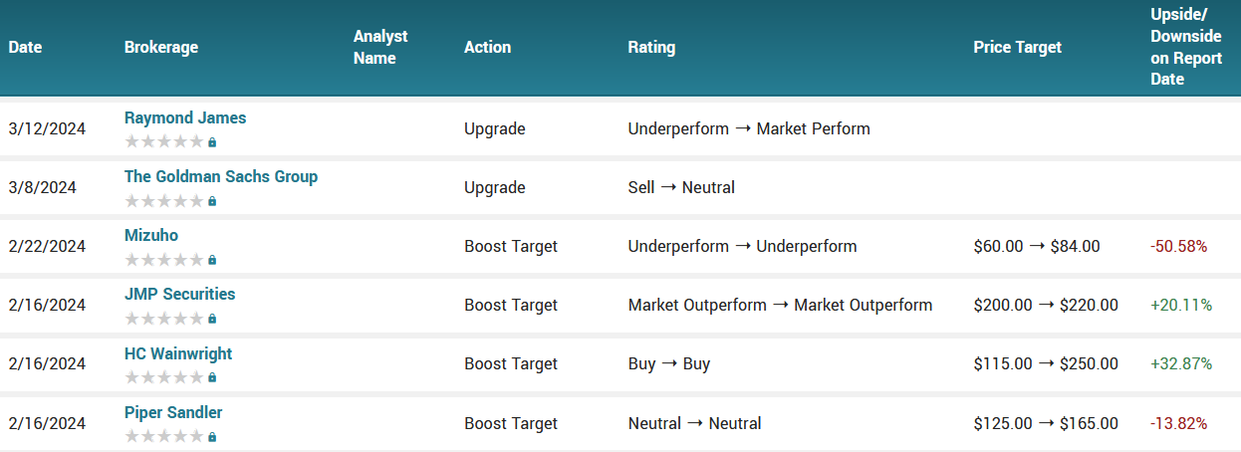This screenshot has height=452, width=1241.
Task: Click the lock icon under JMP Securities
Action: point(212,319)
